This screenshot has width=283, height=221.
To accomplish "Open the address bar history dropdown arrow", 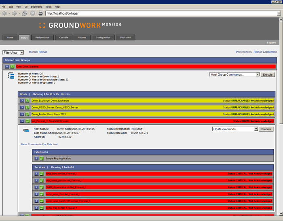I will click(x=279, y=13).
